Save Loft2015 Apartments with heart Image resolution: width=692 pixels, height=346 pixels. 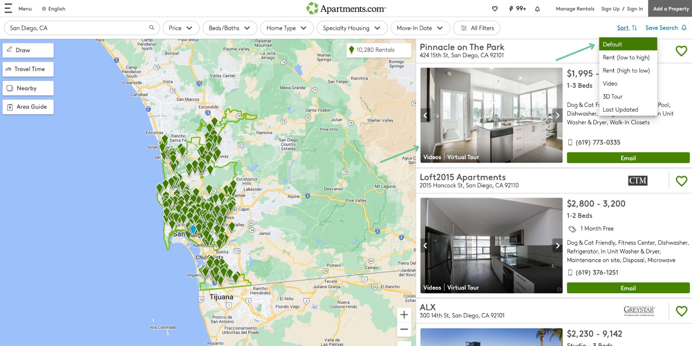tap(681, 181)
